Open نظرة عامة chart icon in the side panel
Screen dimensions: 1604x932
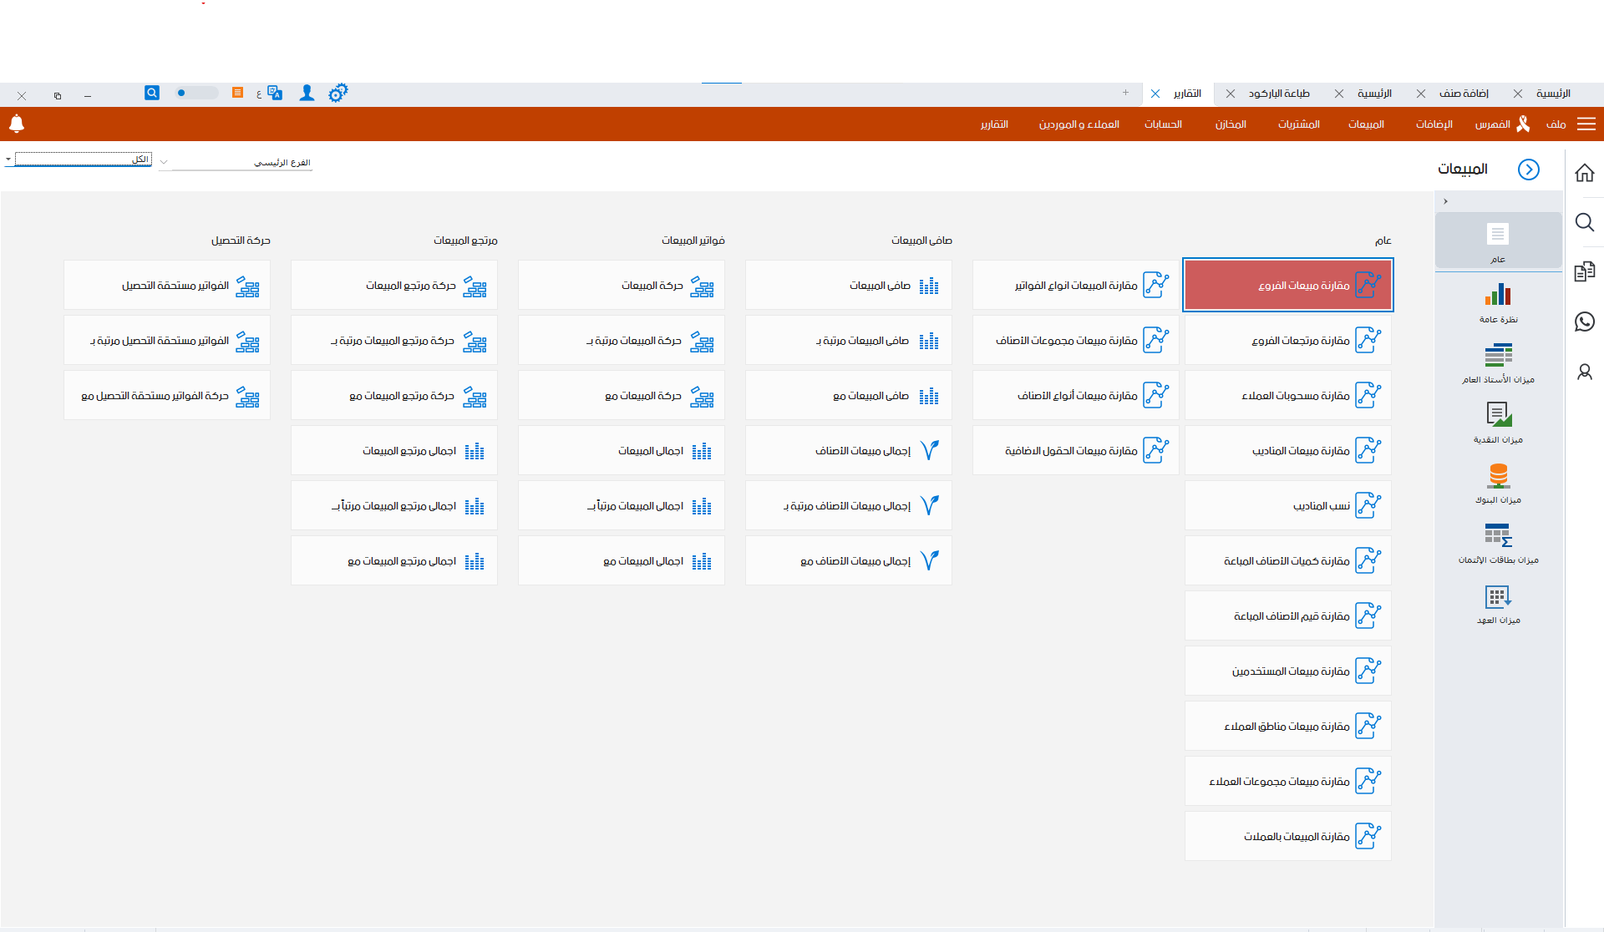(x=1498, y=303)
